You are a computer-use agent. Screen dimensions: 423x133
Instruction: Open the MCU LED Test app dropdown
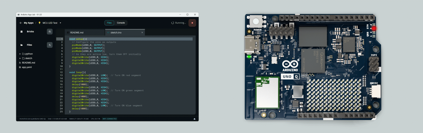pos(60,23)
